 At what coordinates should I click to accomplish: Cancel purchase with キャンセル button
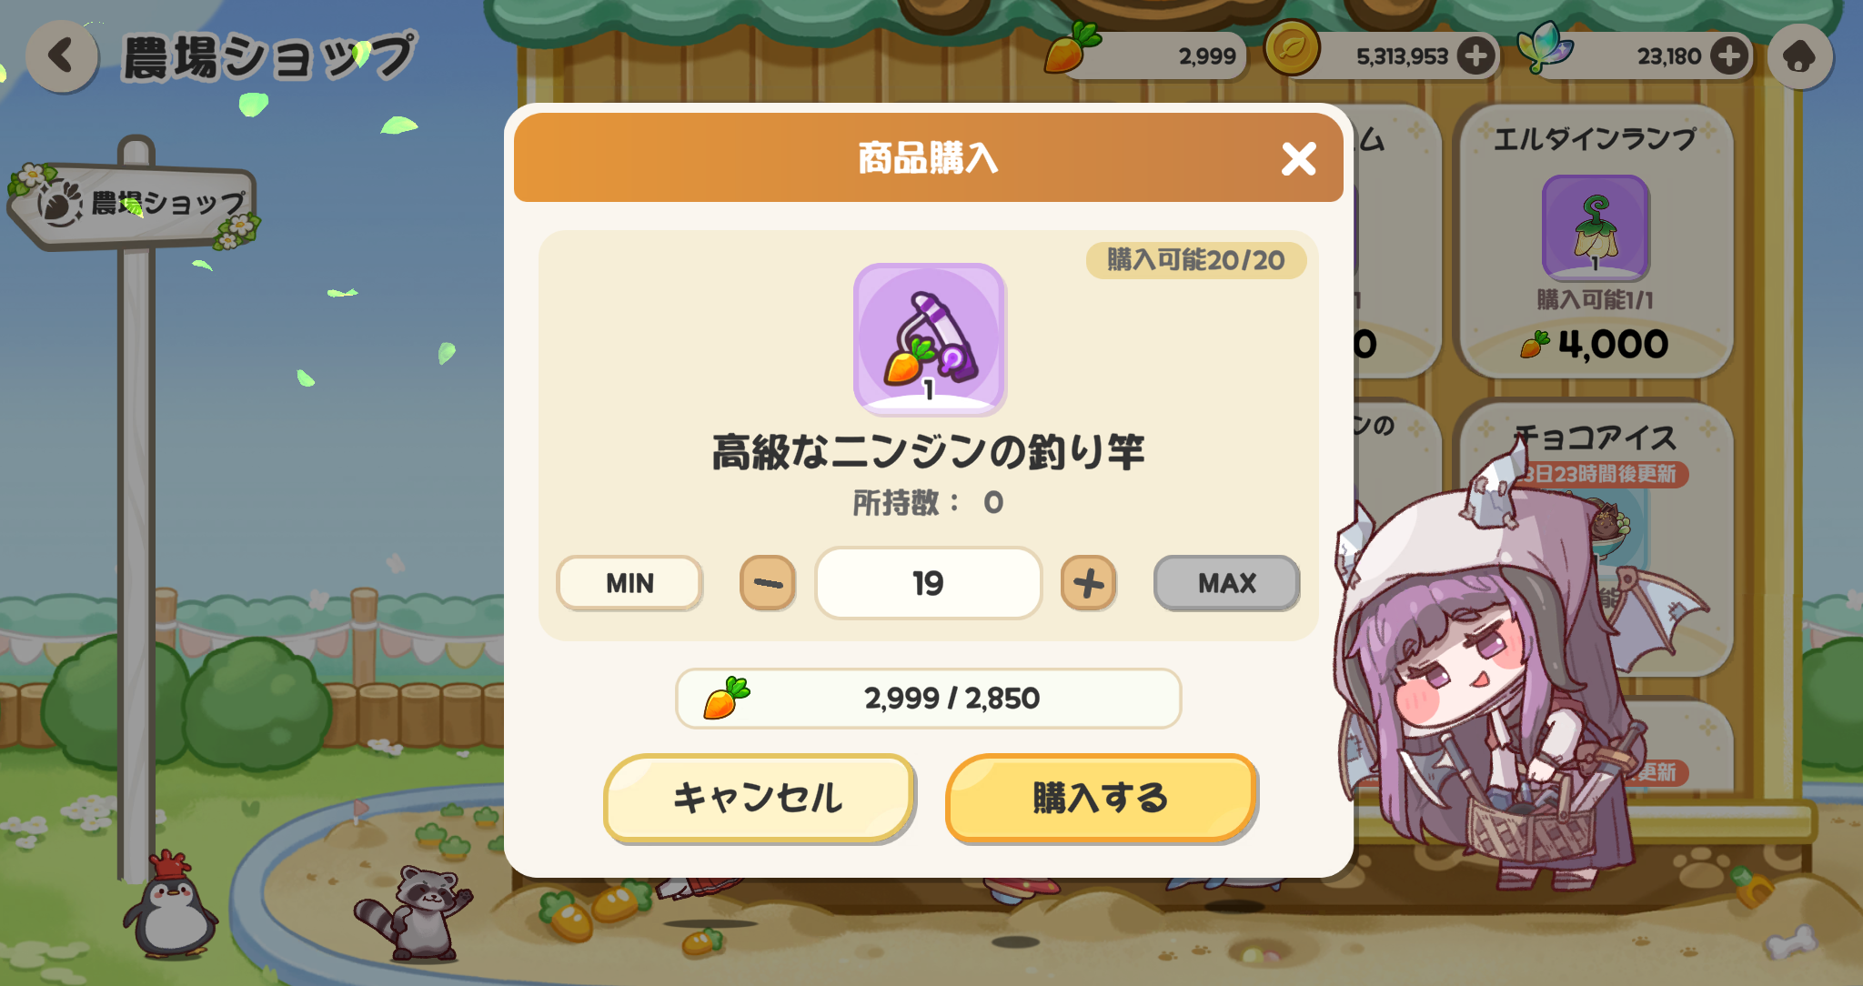click(x=759, y=798)
